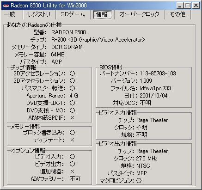Click the Radeon app icon in title bar
Image resolution: width=202 pixels, height=190 pixels.
pyautogui.click(x=6, y=6)
